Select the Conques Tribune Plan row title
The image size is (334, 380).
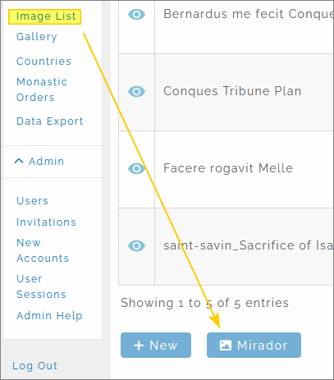232,91
